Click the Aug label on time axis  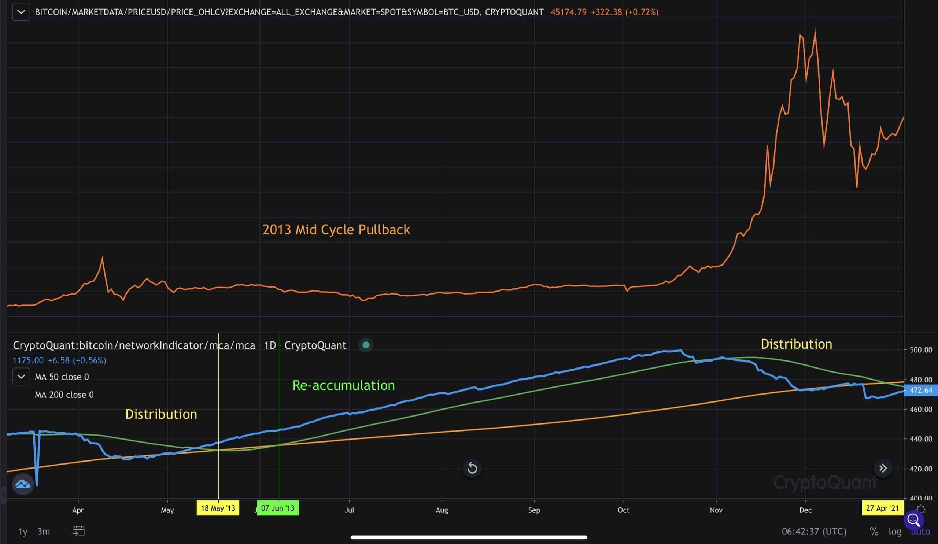point(442,510)
